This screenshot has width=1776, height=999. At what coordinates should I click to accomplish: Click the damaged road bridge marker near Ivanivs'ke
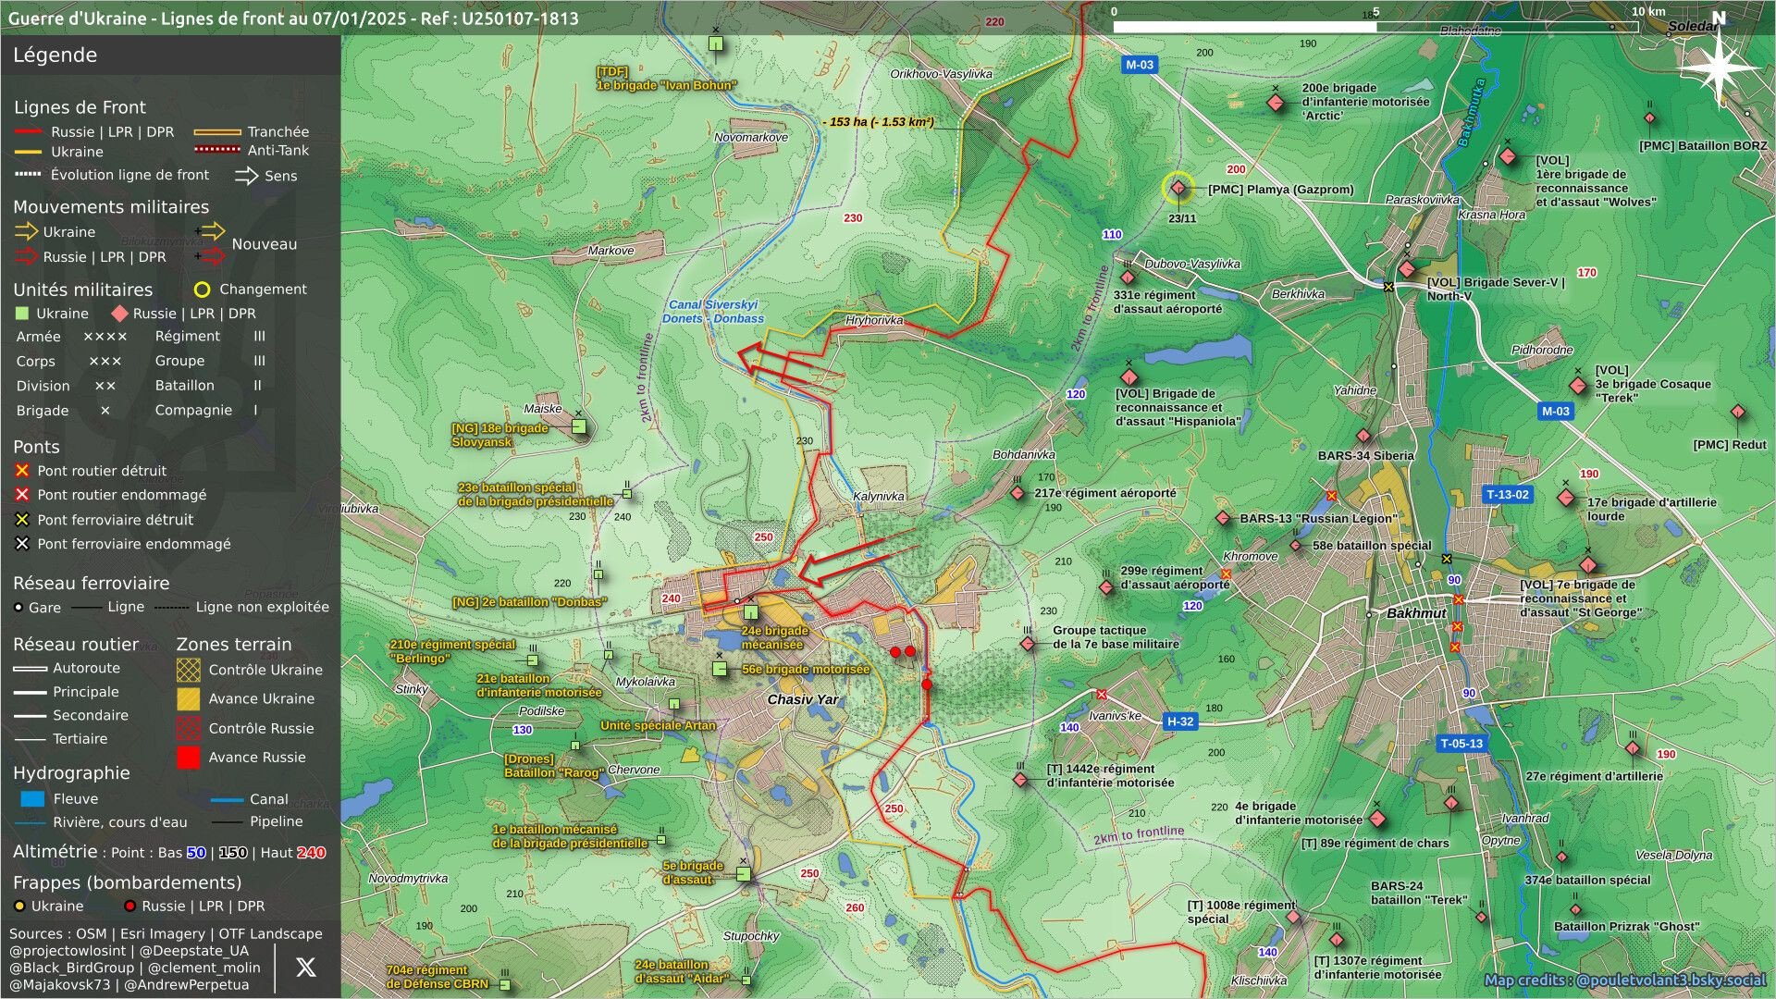point(1101,694)
